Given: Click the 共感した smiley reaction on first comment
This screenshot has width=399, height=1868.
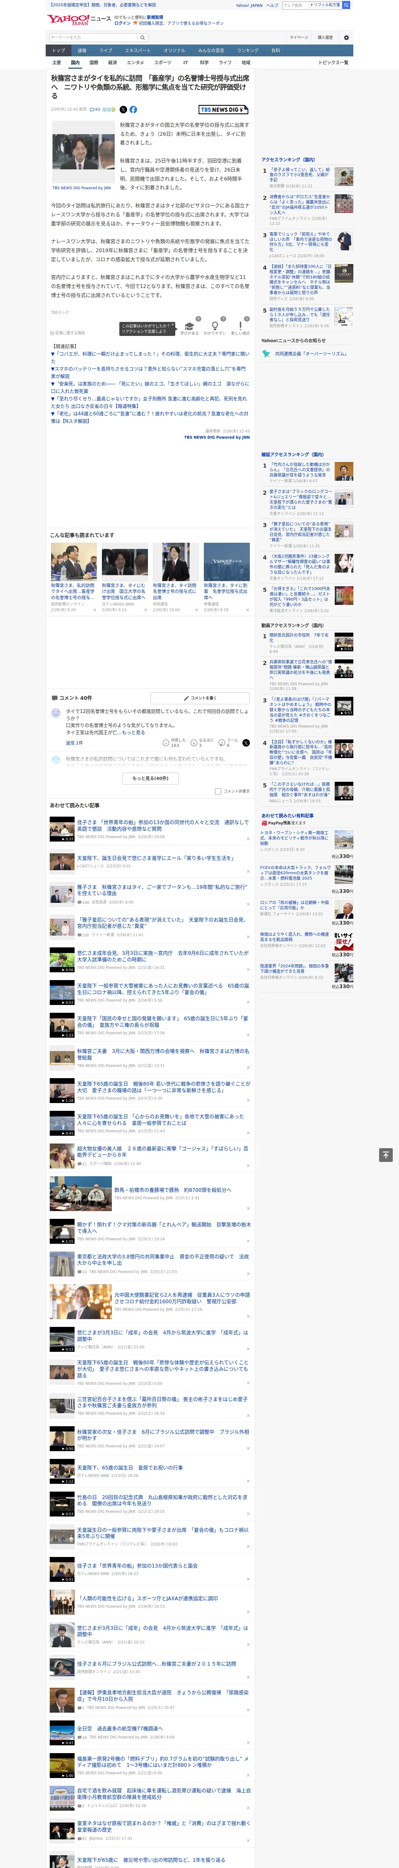Looking at the screenshot, I should click(174, 743).
